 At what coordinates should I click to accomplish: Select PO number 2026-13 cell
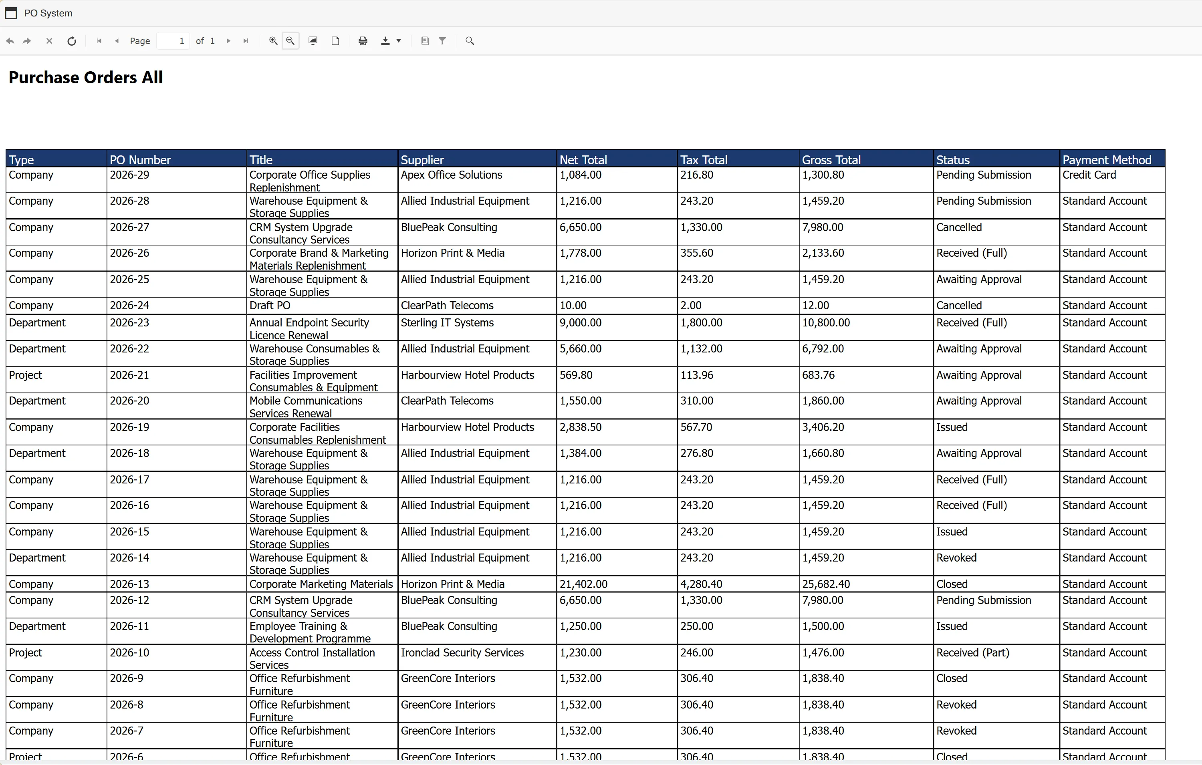pyautogui.click(x=177, y=584)
